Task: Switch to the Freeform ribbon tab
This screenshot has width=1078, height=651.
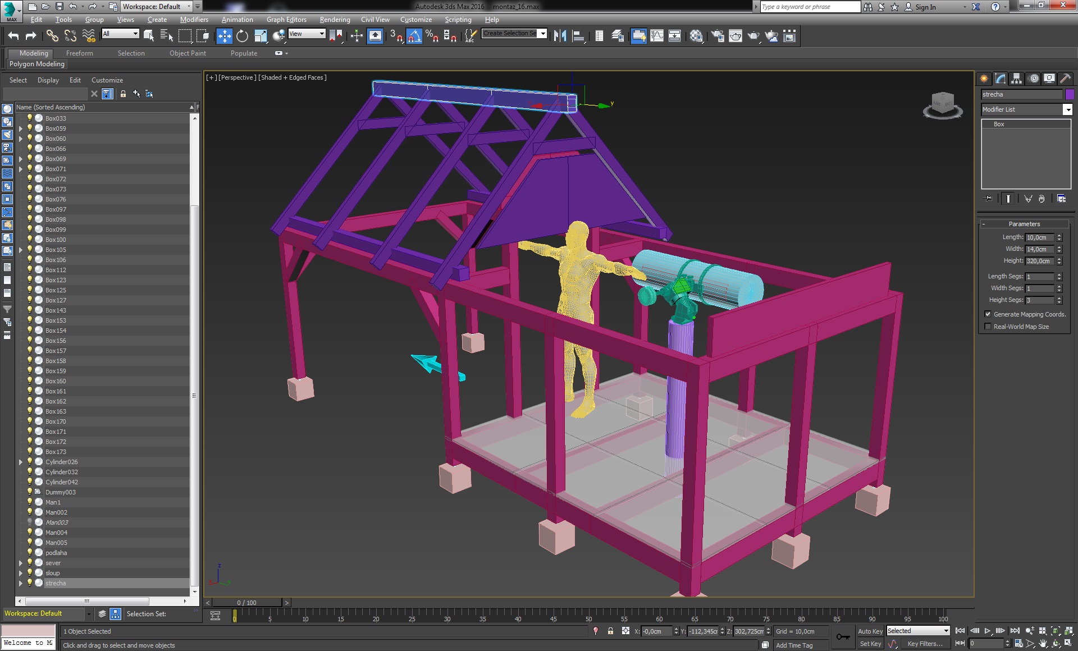Action: click(x=79, y=53)
